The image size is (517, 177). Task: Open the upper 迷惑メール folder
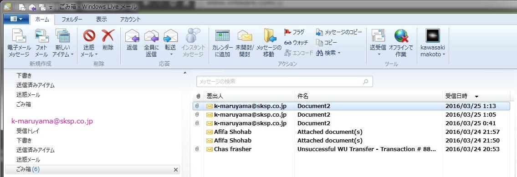click(x=28, y=95)
